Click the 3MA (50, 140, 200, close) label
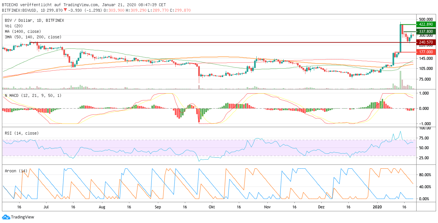This screenshot has width=438, height=223. pyautogui.click(x=33, y=37)
